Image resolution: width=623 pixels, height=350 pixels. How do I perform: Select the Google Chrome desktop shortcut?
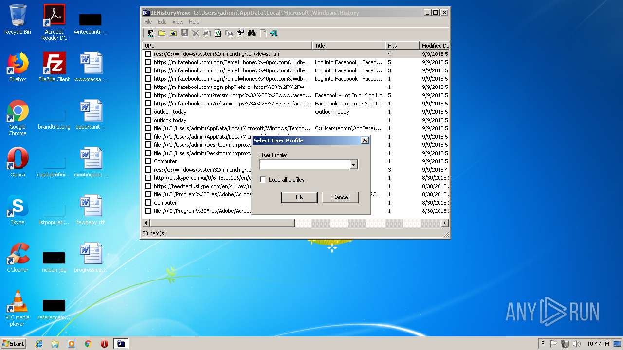(x=18, y=118)
